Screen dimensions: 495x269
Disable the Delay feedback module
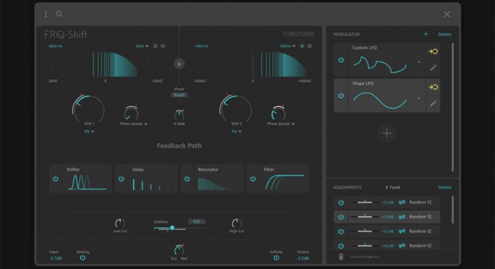pos(121,179)
